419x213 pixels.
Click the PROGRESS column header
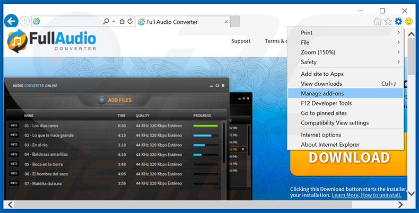(x=202, y=116)
